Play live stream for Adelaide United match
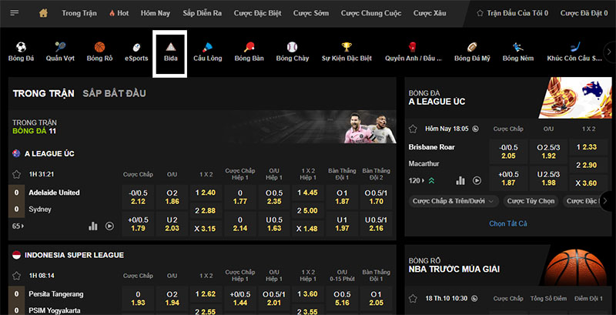This screenshot has height=315, width=616. click(109, 226)
